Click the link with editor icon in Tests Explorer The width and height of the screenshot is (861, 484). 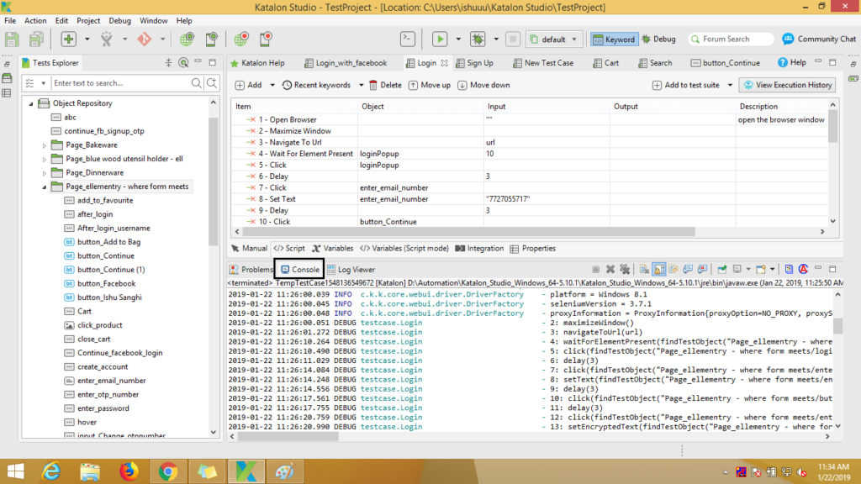click(183, 62)
